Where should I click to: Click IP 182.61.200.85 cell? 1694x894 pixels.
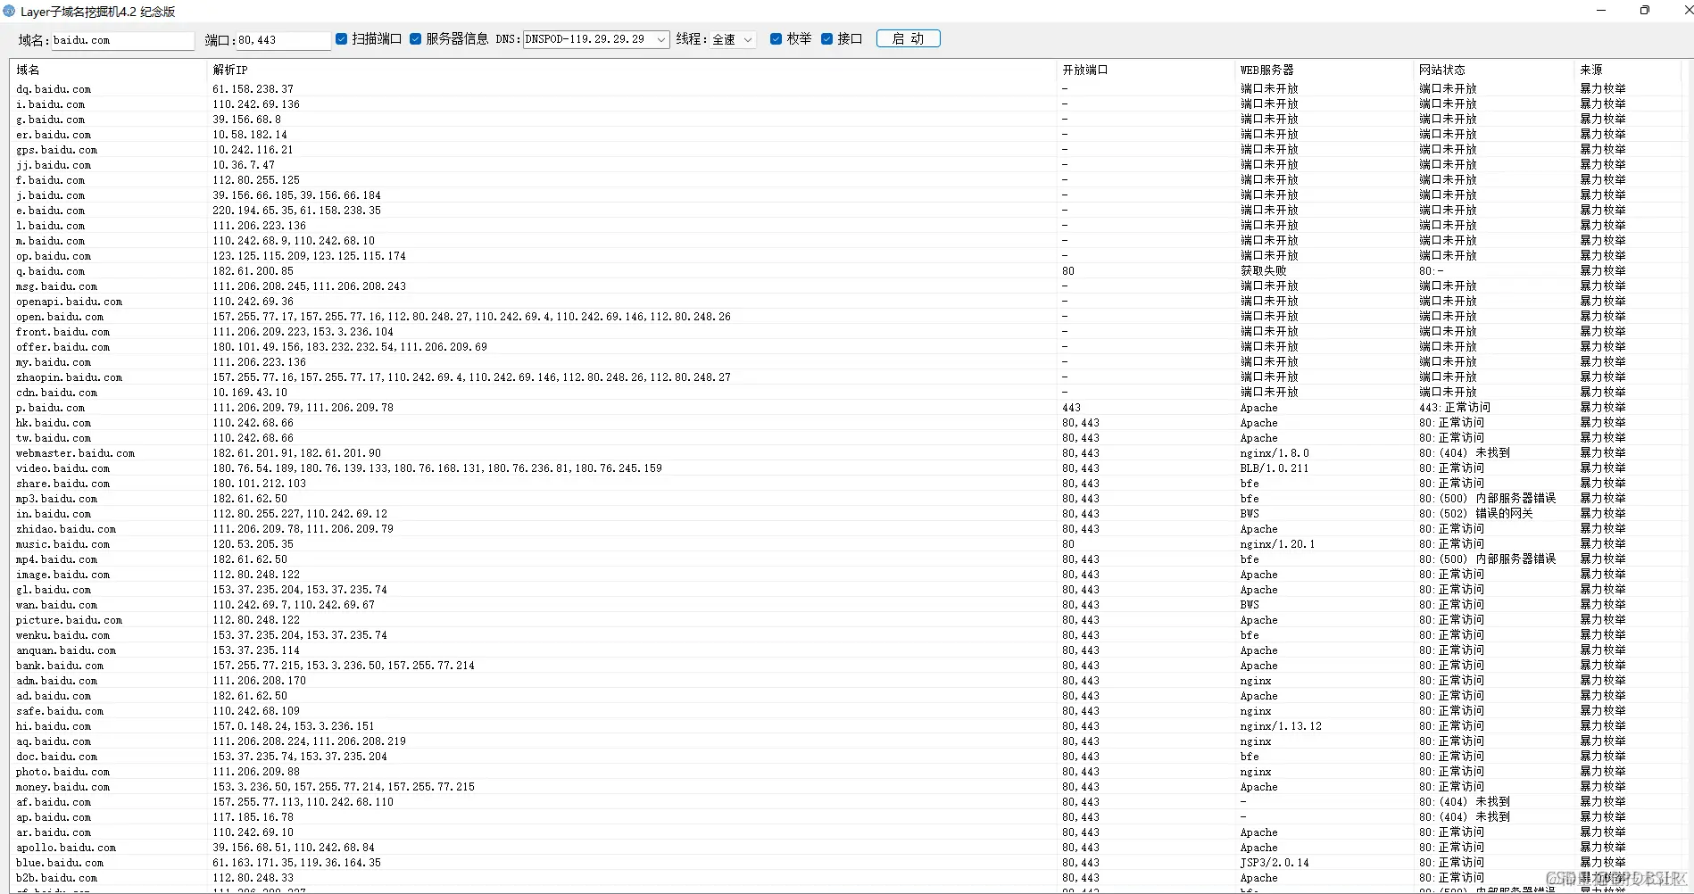253,271
